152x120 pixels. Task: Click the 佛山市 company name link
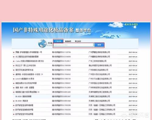100,66
